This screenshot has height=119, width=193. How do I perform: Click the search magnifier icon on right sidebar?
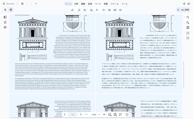[x=188, y=17]
